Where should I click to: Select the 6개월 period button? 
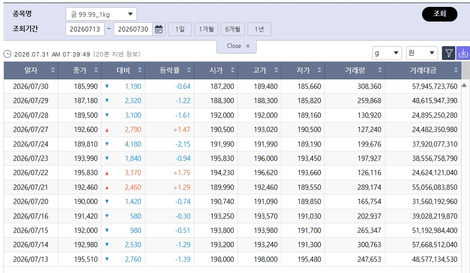tap(232, 29)
